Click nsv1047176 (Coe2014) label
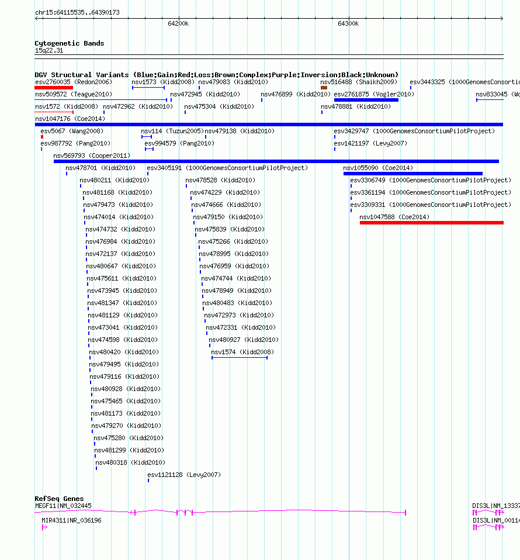 point(70,119)
